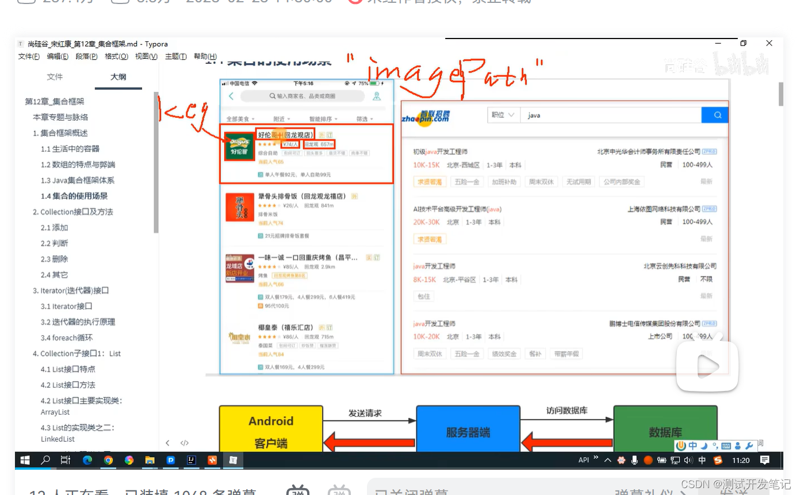This screenshot has height=495, width=800.
Task: Switch sidebar to 文件 tab
Action: click(x=55, y=77)
